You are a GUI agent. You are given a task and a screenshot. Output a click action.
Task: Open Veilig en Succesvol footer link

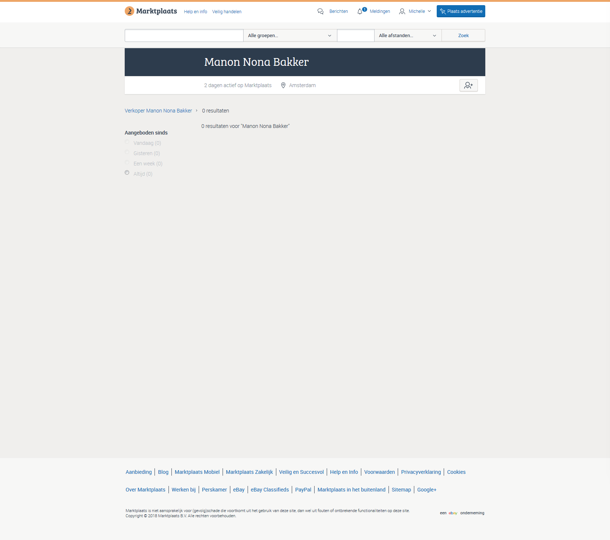tap(301, 472)
